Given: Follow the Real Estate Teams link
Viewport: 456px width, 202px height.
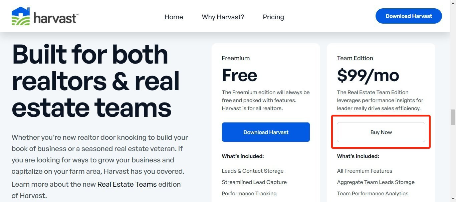Looking at the screenshot, I should click(x=127, y=184).
